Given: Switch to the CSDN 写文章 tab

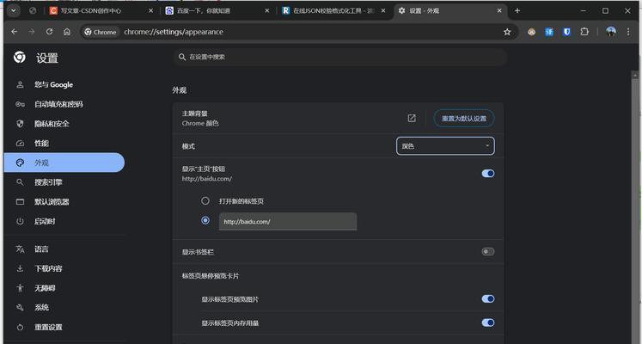Looking at the screenshot, I should [x=101, y=11].
